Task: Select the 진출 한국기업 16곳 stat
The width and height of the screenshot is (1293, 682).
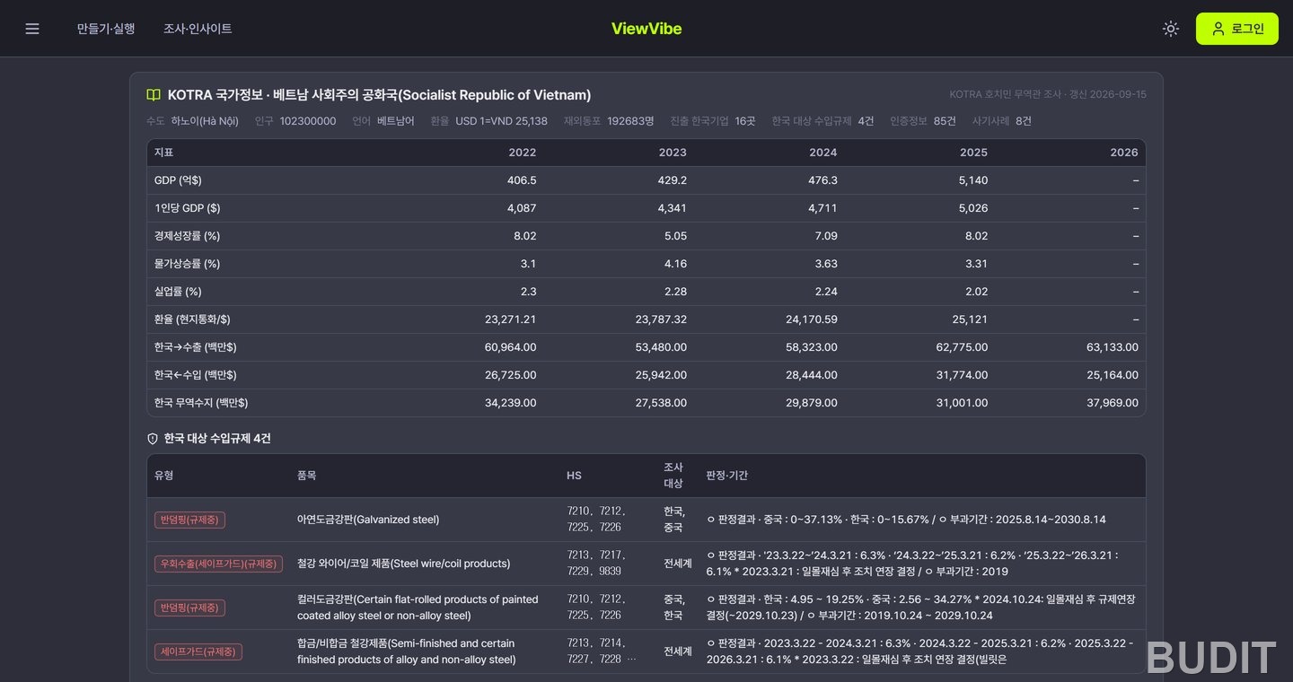Action: 712,121
